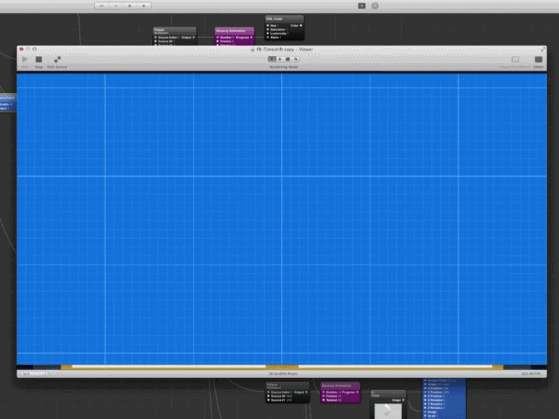Click Y Rotation port on blue patch
559x419 pixels.
point(426,404)
